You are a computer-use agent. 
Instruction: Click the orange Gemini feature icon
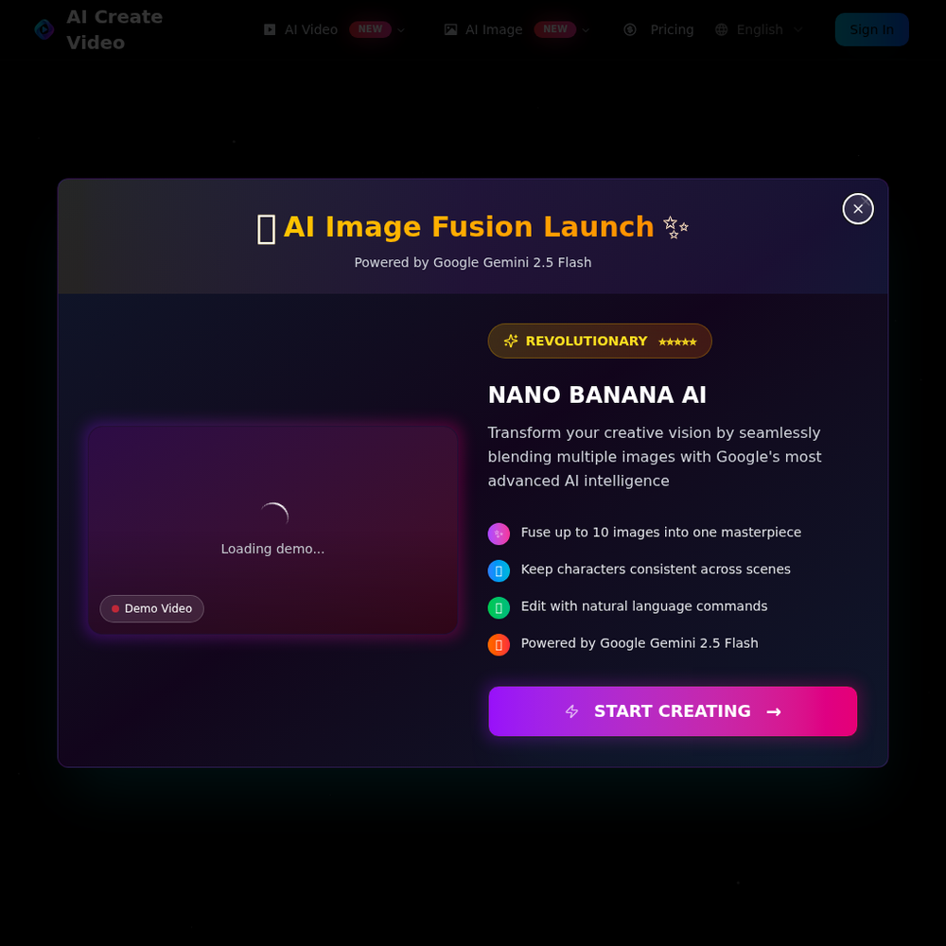pyautogui.click(x=499, y=644)
